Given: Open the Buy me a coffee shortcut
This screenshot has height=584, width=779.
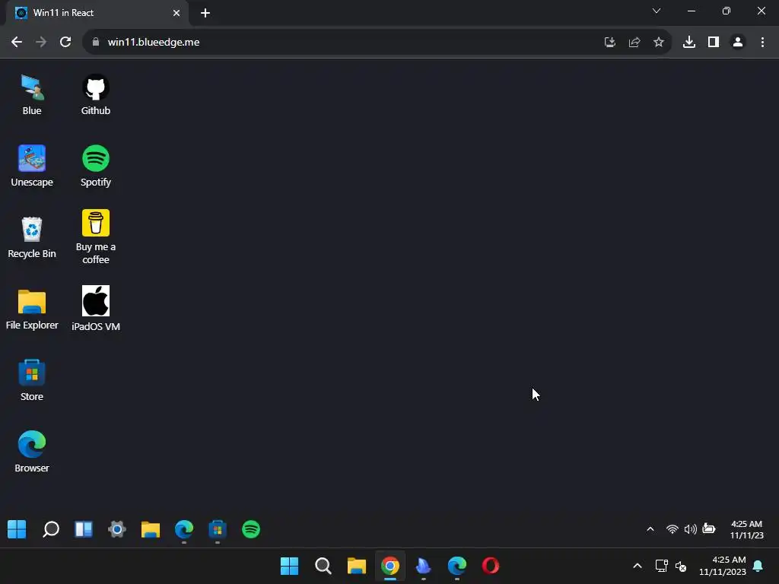Looking at the screenshot, I should click(x=95, y=237).
